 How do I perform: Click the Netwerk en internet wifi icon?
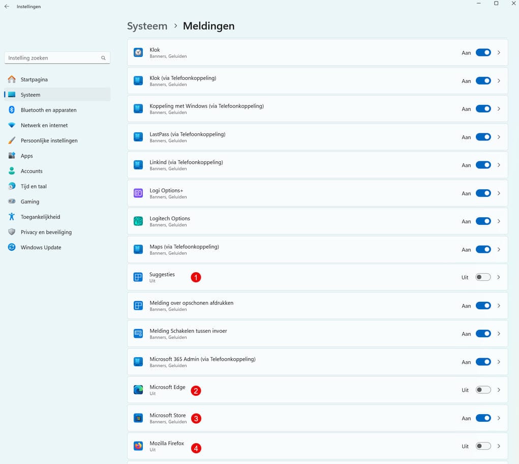[12, 125]
